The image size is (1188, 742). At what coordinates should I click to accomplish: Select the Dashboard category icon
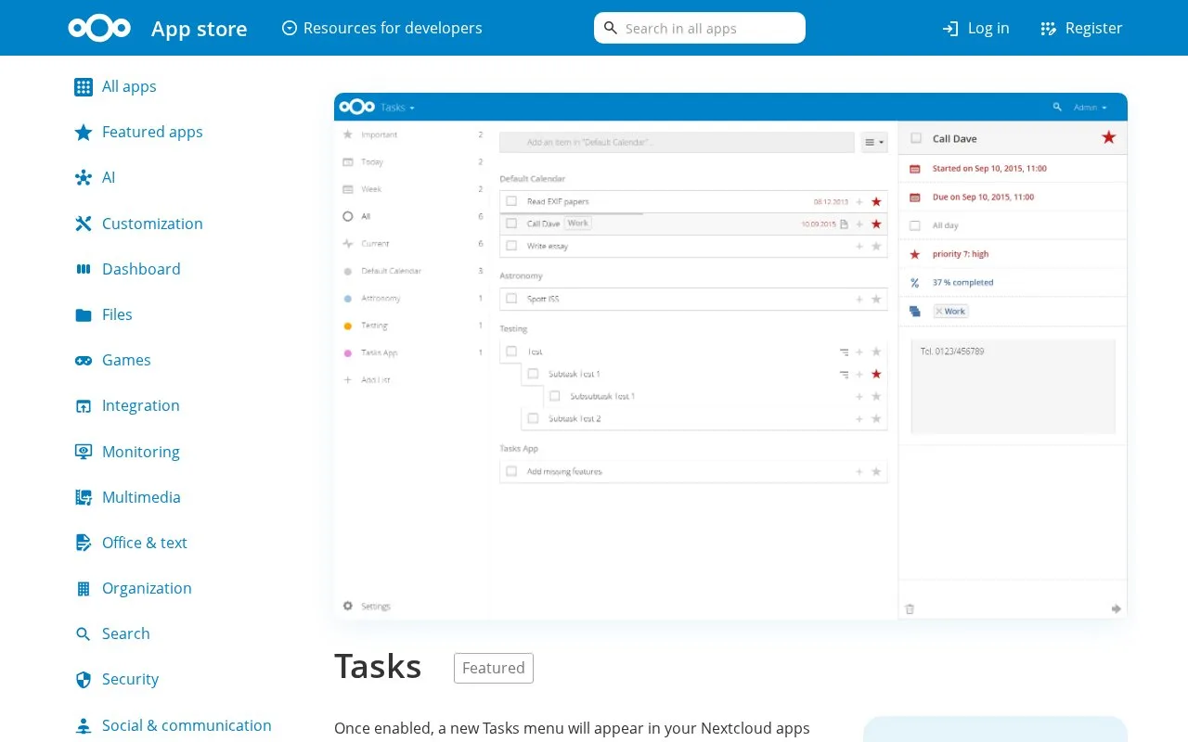coord(84,269)
